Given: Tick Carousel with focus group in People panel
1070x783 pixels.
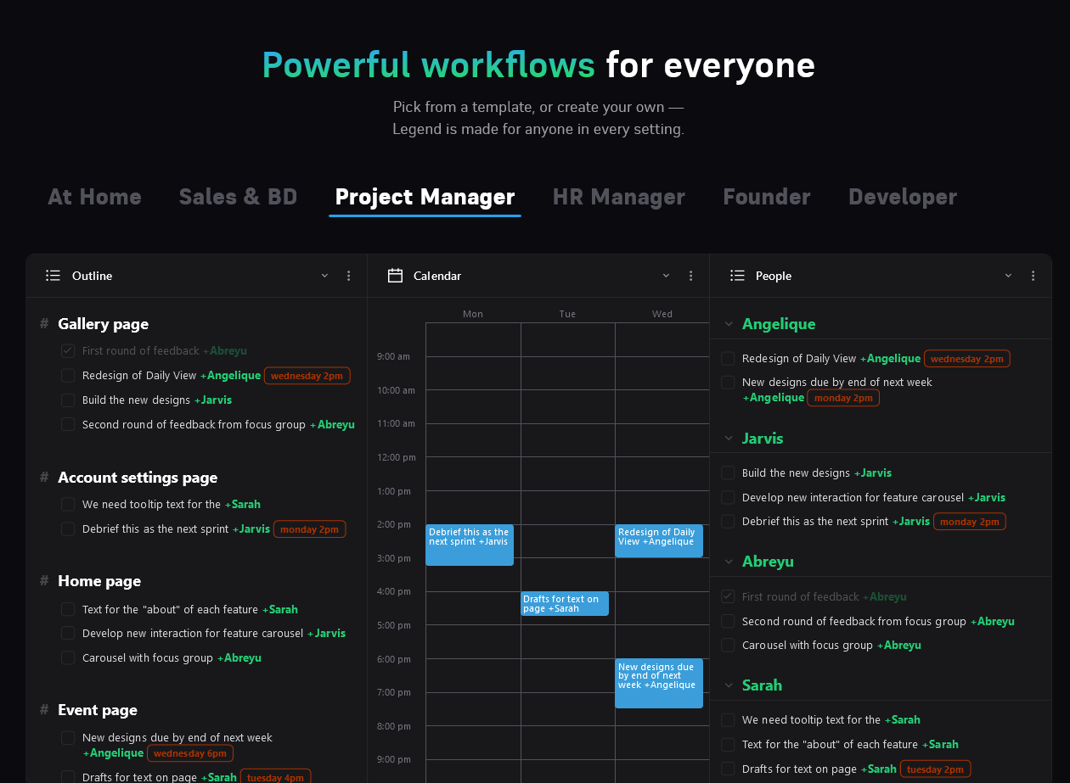Looking at the screenshot, I should (x=728, y=645).
